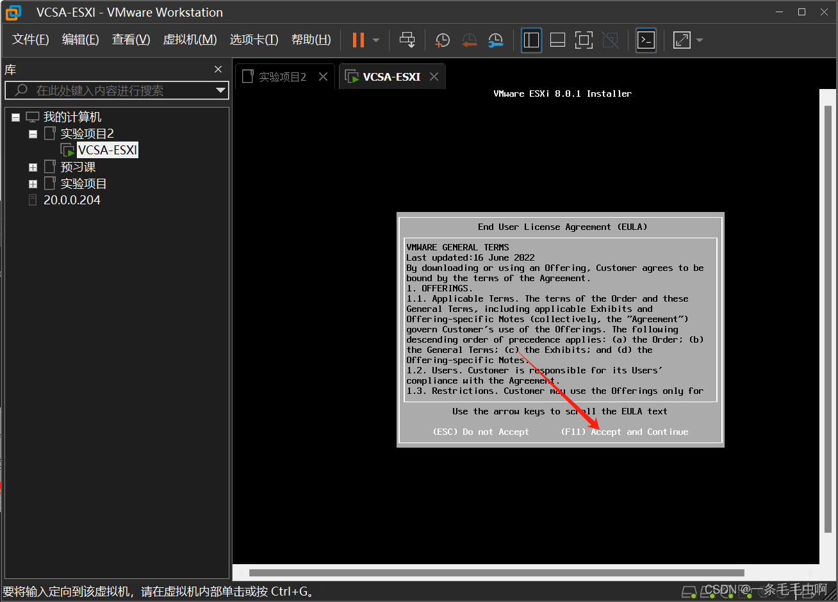
Task: Open the console view icon
Action: pyautogui.click(x=646, y=40)
